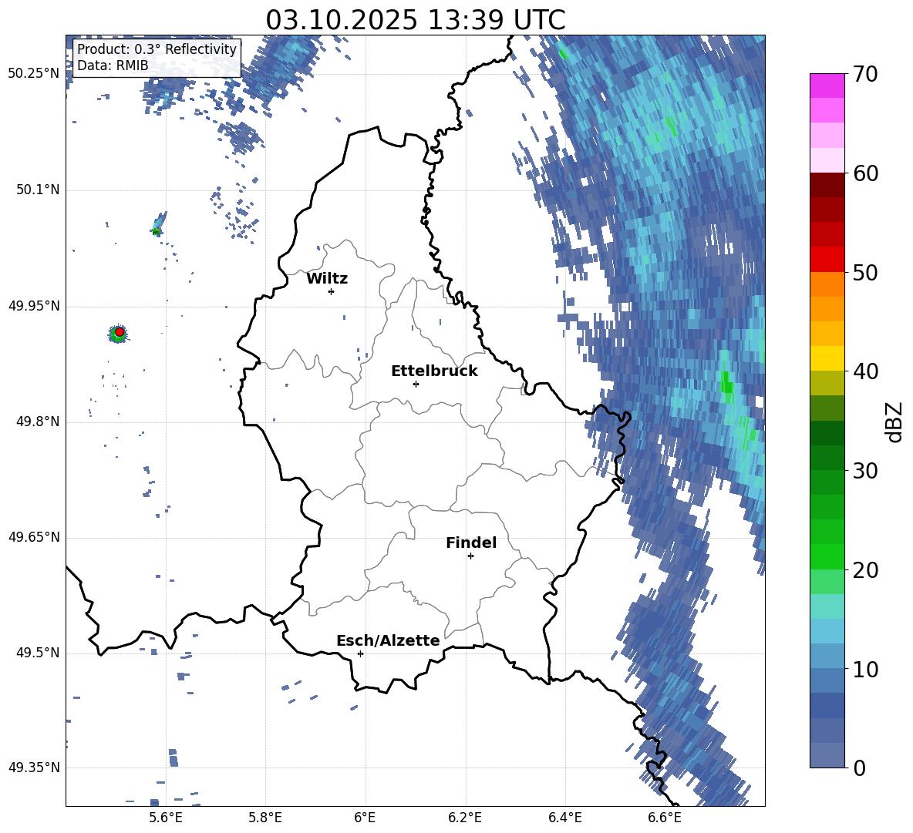Click the Ettelbruck city label
The height and width of the screenshot is (833, 913).
434,371
